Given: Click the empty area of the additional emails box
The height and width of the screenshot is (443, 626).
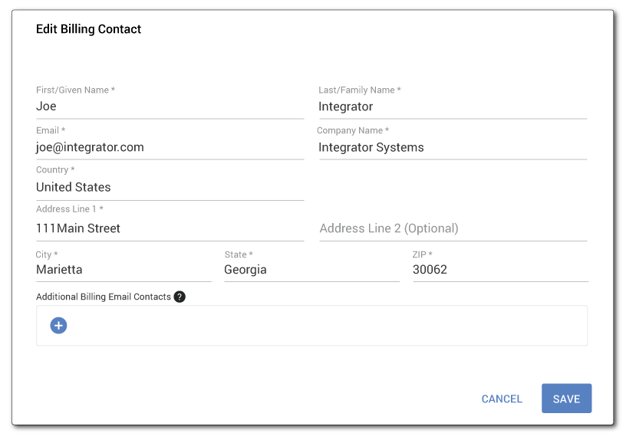Looking at the screenshot, I should click(x=322, y=326).
